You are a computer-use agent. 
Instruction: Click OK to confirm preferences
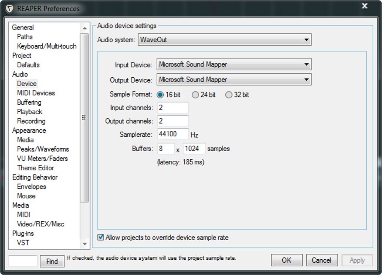(x=287, y=260)
